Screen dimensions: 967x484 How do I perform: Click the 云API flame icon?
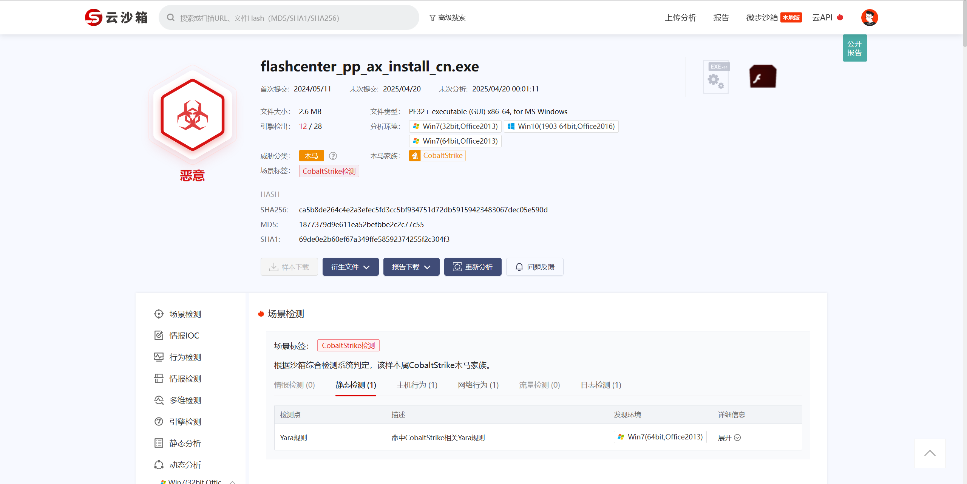point(840,17)
